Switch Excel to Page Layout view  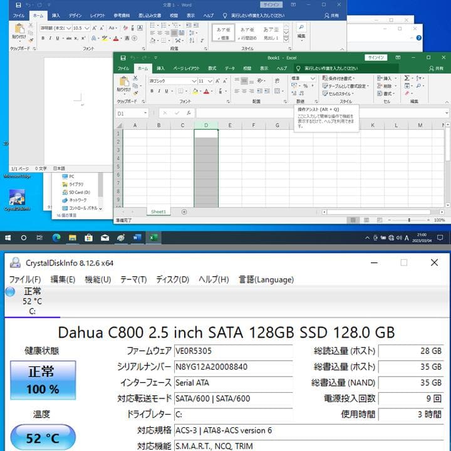tap(366, 220)
